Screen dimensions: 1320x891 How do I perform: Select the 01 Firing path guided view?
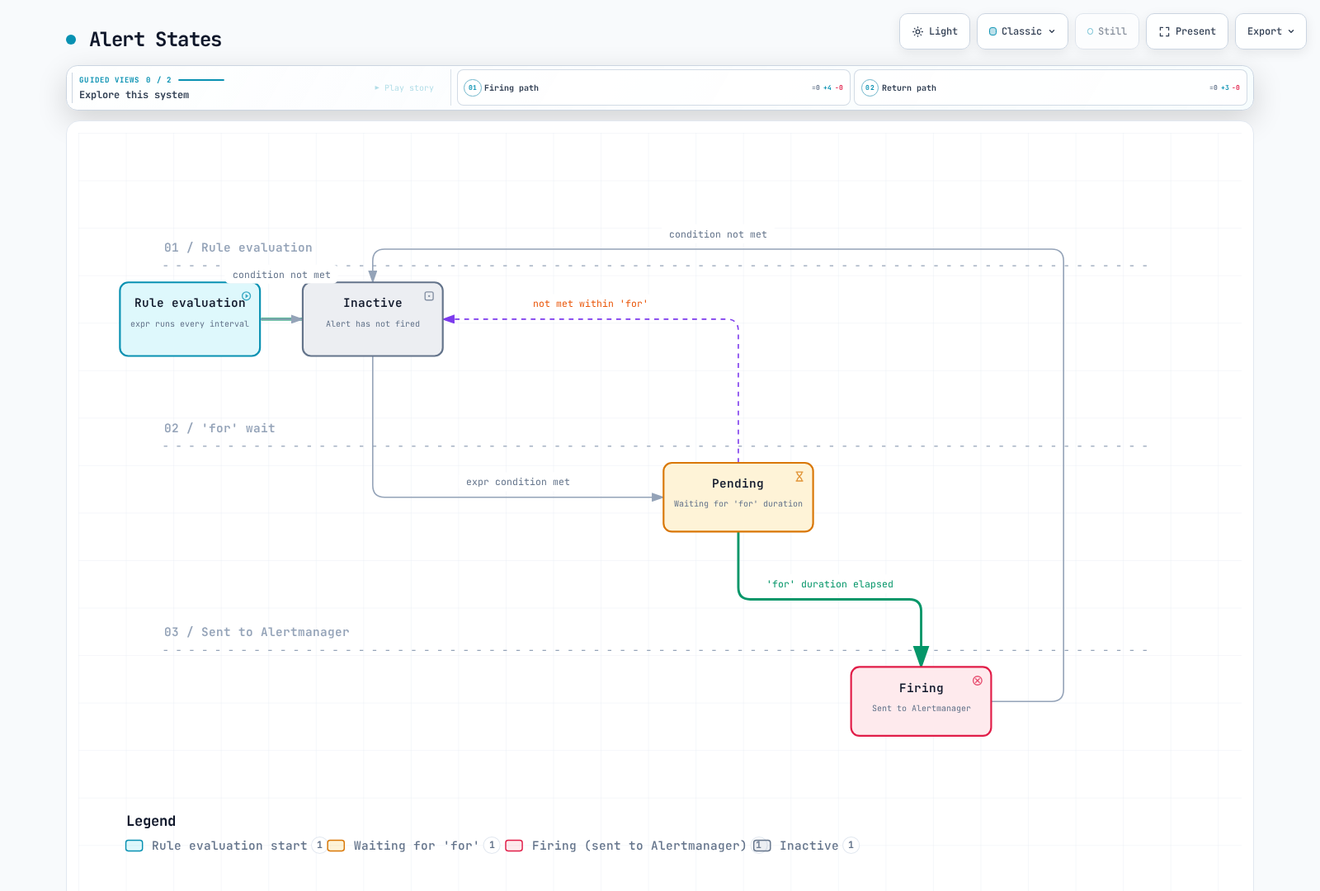pos(653,87)
